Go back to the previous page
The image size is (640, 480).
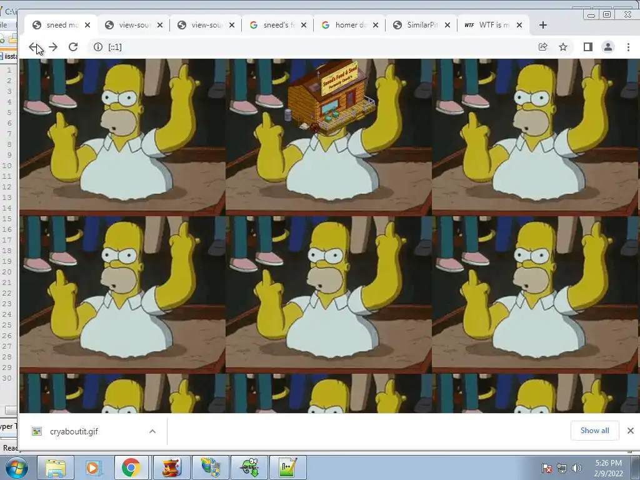click(34, 47)
